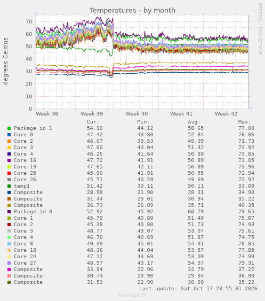Click the 40 y-axis tick label
The image size is (265, 301).
tap(29, 59)
